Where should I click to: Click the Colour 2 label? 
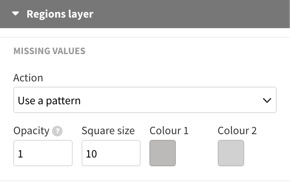(237, 131)
